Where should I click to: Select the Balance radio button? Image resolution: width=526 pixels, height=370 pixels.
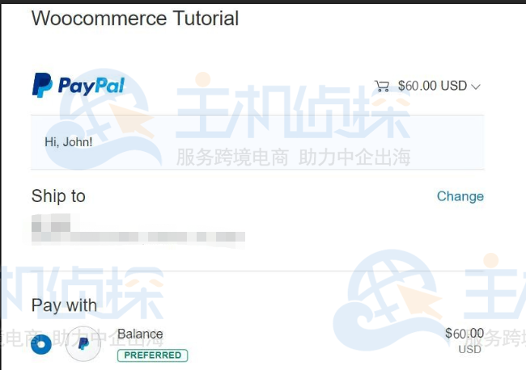(41, 344)
